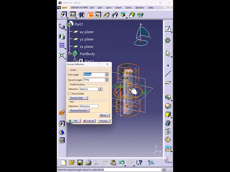
Task: Click the airplane fly mode icon
Action: [151, 162]
